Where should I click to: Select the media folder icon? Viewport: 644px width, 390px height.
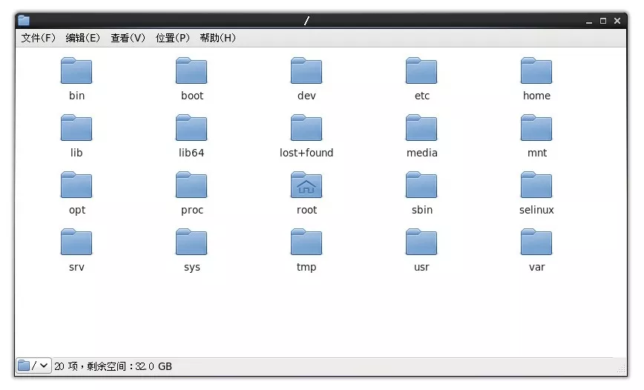coord(421,128)
